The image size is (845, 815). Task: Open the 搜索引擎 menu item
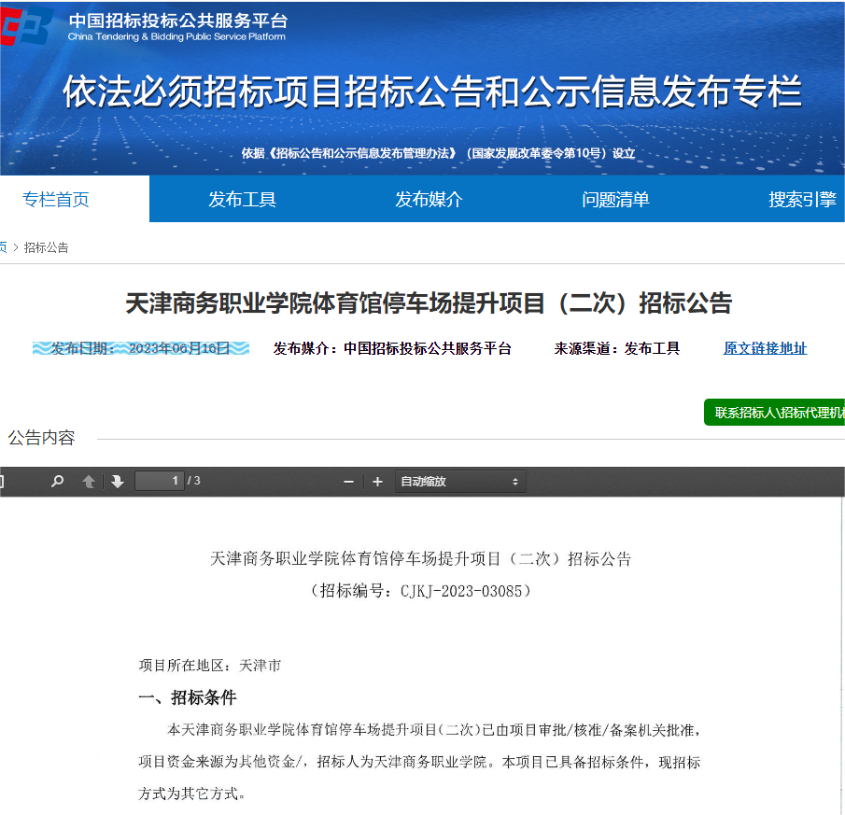801,199
